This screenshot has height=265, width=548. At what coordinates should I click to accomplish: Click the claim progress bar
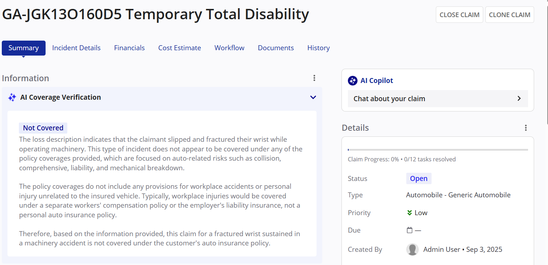click(438, 150)
